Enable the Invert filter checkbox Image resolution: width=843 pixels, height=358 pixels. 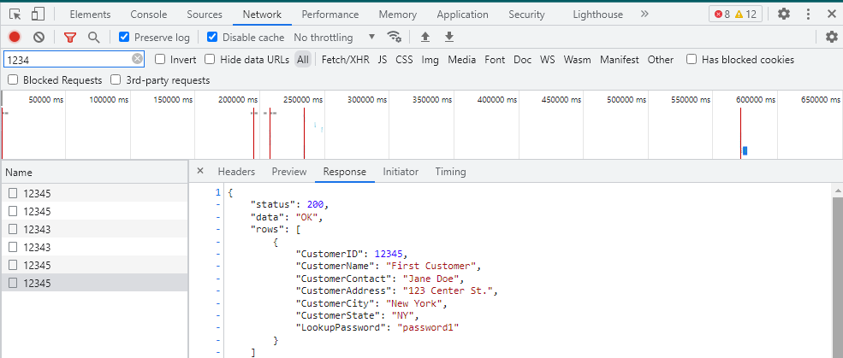tap(160, 60)
